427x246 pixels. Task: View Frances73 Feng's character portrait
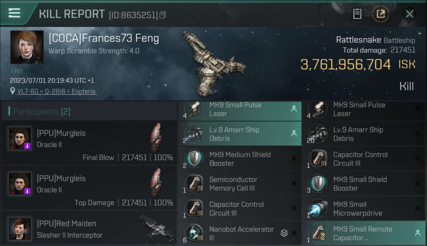[x=27, y=47]
